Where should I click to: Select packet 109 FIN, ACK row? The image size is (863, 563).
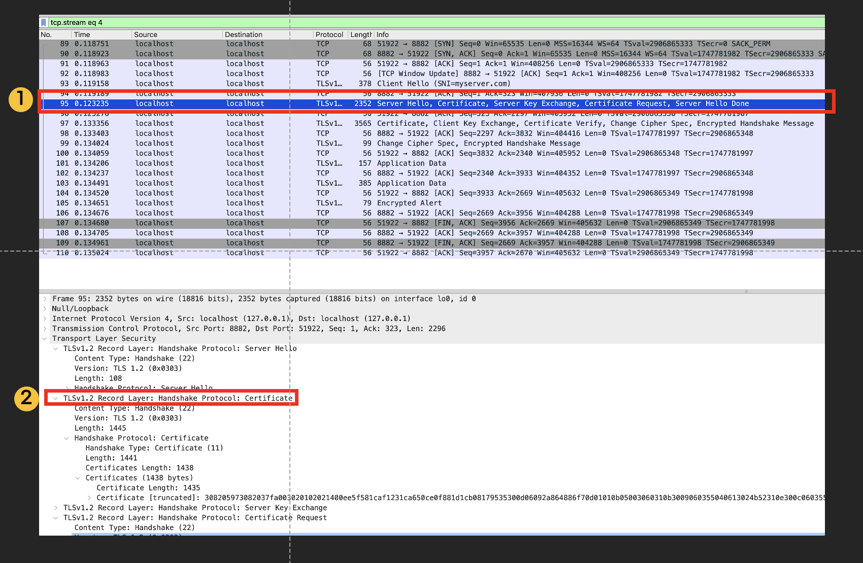pos(432,243)
